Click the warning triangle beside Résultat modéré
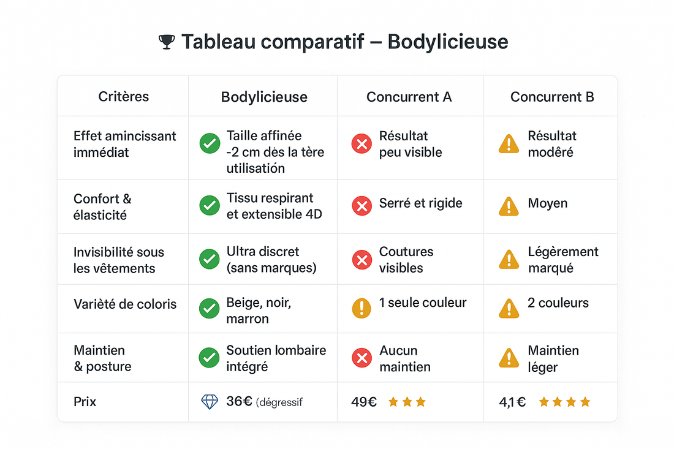Viewport: 674px width, 449px height. pos(509,144)
